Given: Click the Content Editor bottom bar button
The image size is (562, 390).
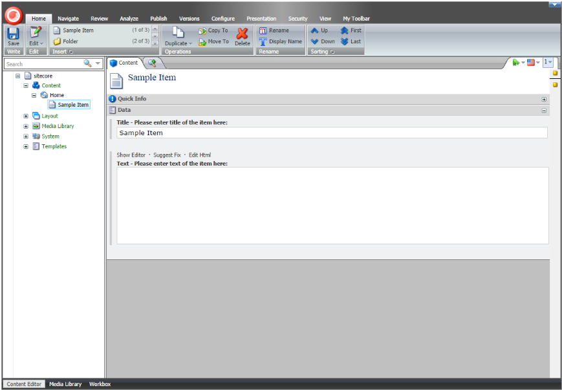Looking at the screenshot, I should tap(24, 384).
